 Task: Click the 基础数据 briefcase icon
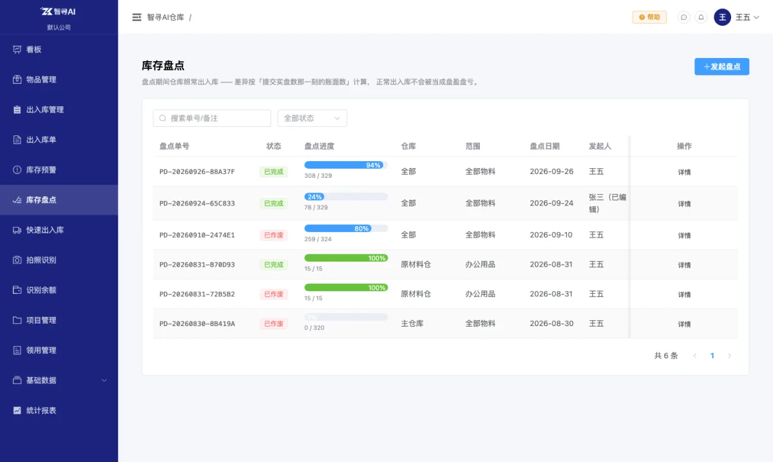pyautogui.click(x=17, y=380)
